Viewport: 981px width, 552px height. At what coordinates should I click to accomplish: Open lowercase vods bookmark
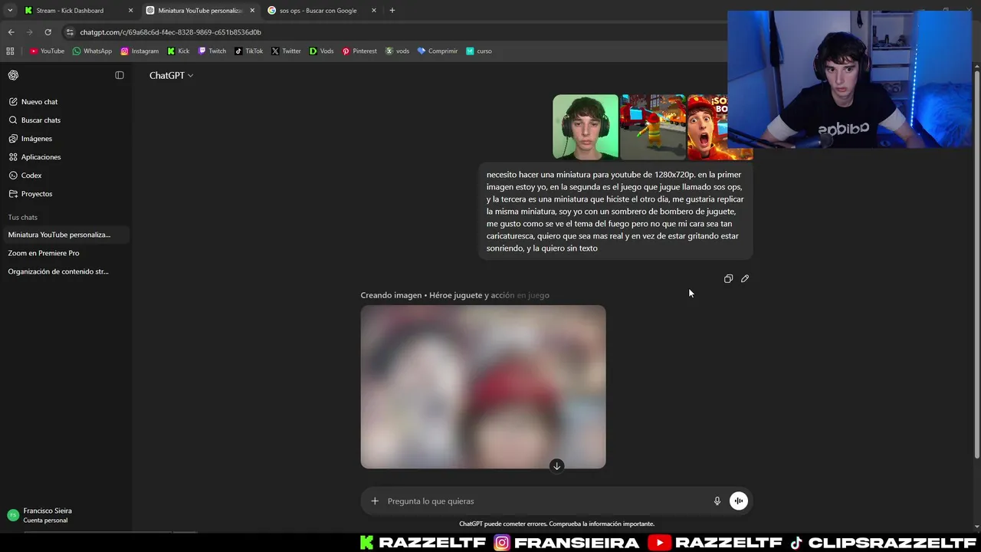coord(397,51)
